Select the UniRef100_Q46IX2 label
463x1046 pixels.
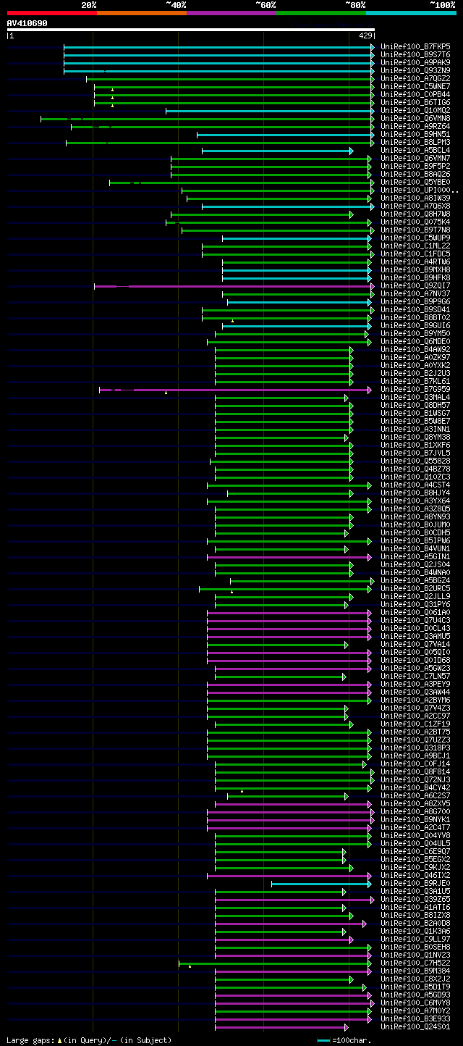[x=415, y=876]
